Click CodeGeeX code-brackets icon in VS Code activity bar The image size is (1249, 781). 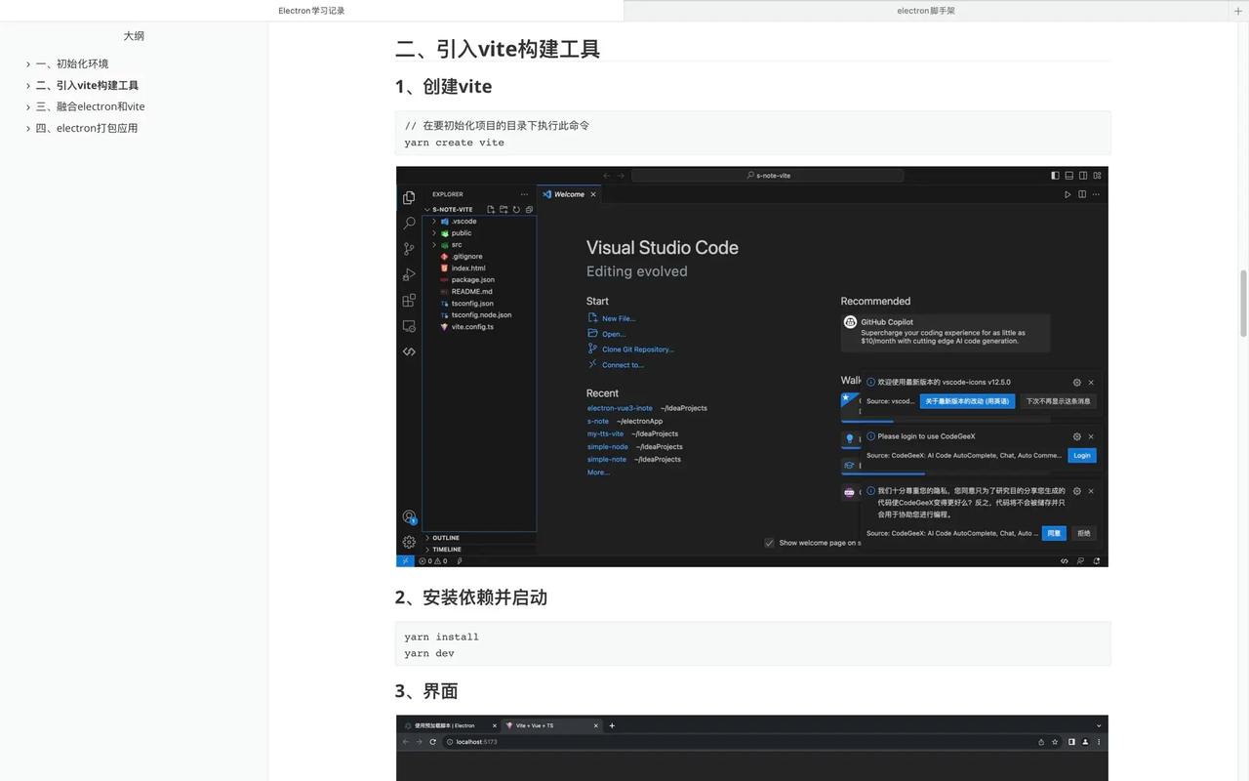(409, 351)
